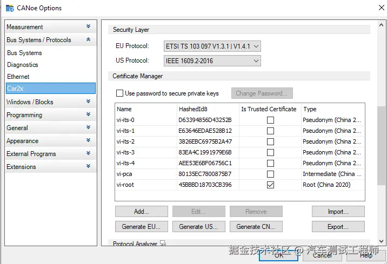Click the Certificate Manager section header
Viewport: 387px width, 264px height.
(239, 76)
